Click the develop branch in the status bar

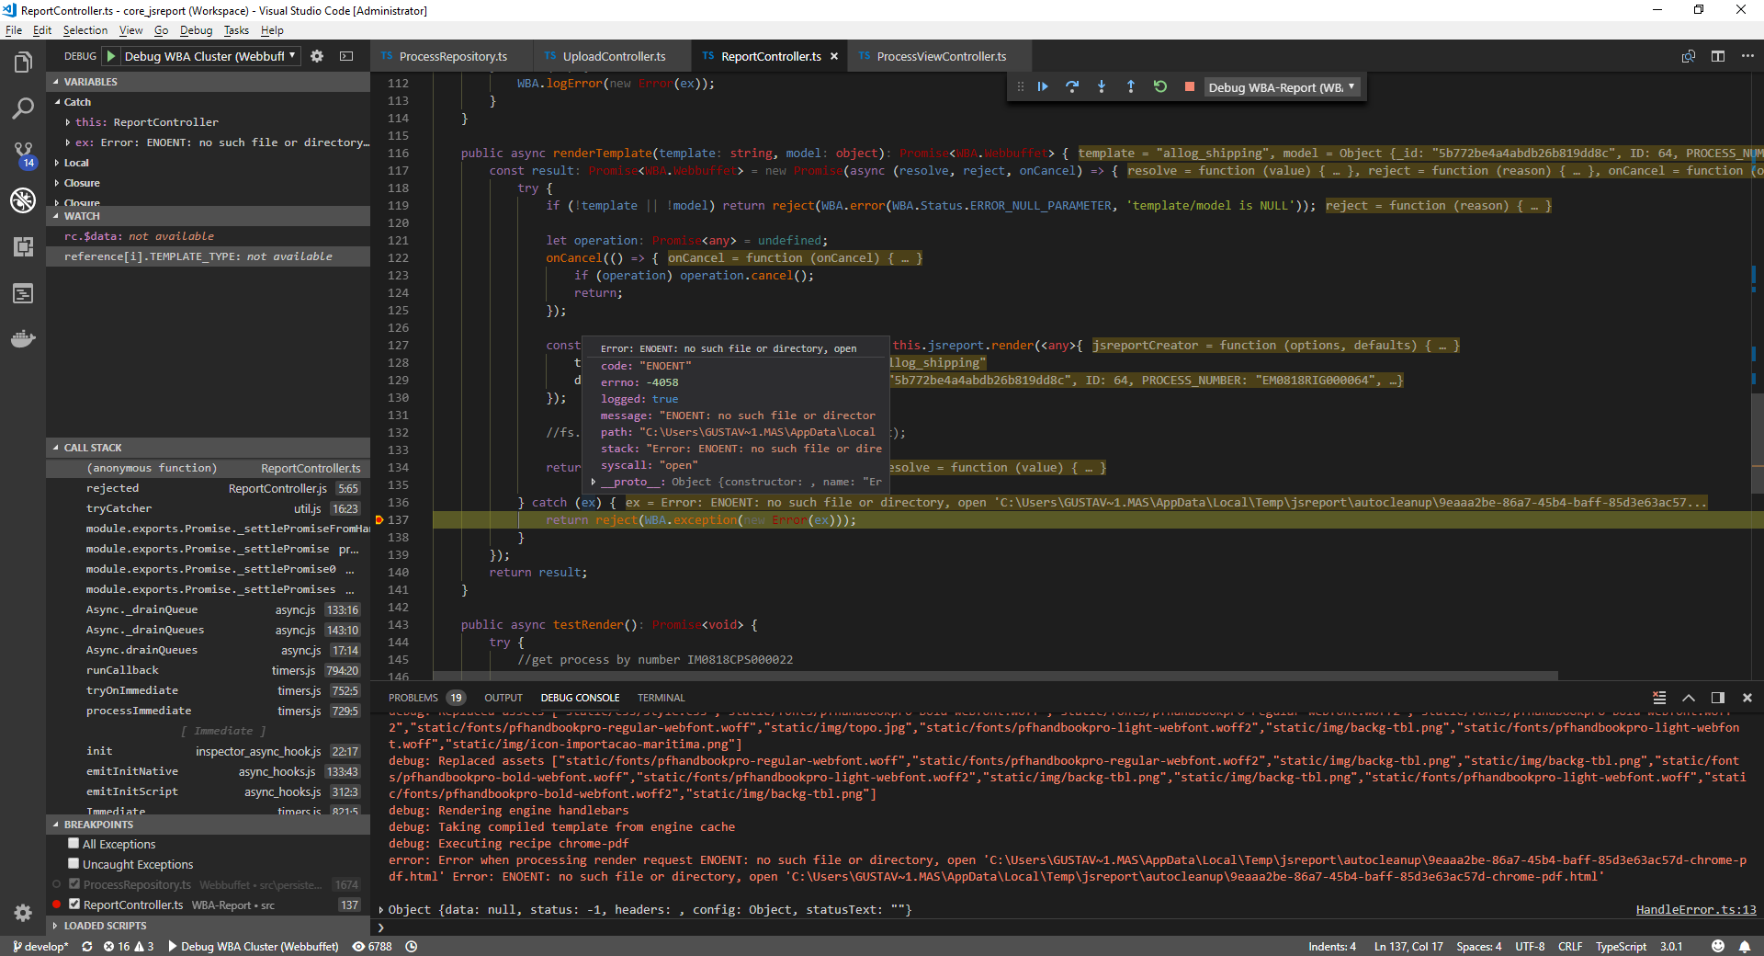pyautogui.click(x=40, y=947)
